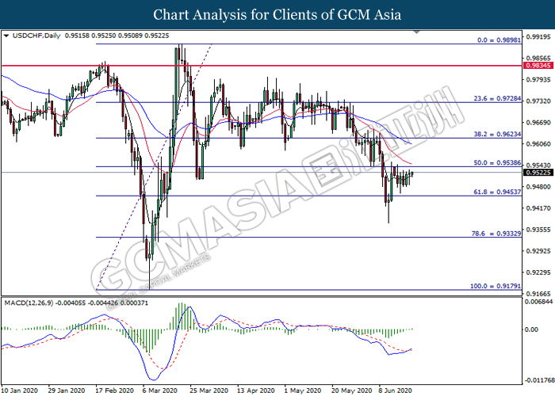Click the Fibonacci label 50.0 = 0.95386

(497, 163)
